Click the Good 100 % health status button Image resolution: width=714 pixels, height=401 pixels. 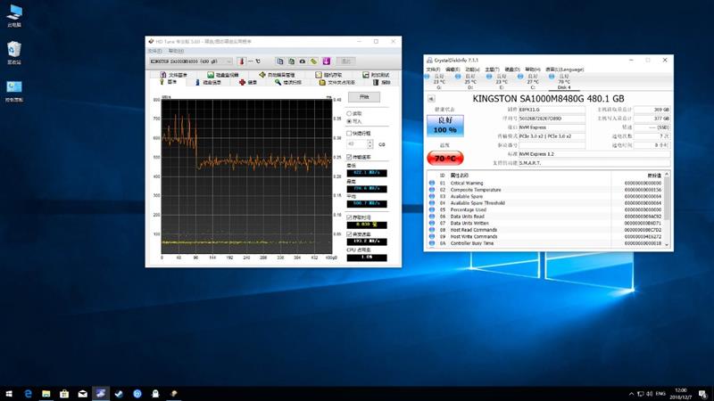[444, 126]
